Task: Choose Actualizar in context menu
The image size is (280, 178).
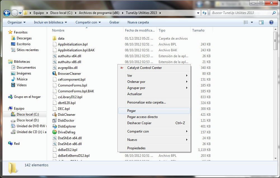Action: (154, 94)
